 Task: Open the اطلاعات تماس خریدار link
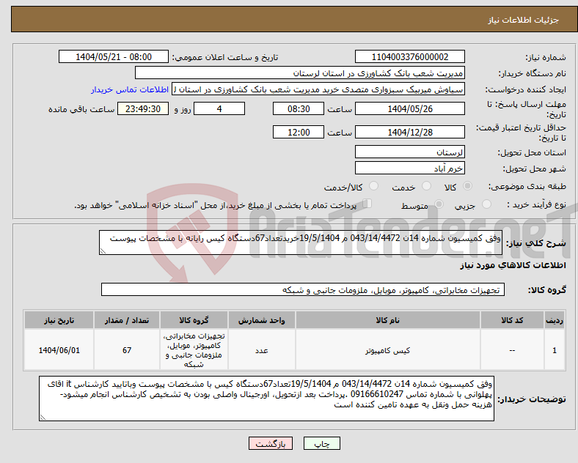130,89
